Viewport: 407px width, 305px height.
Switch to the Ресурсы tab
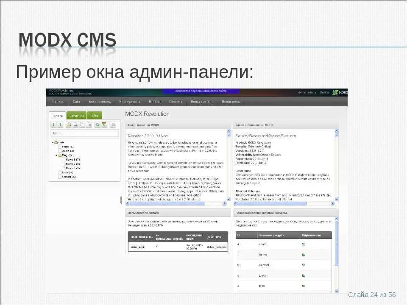[57, 116]
